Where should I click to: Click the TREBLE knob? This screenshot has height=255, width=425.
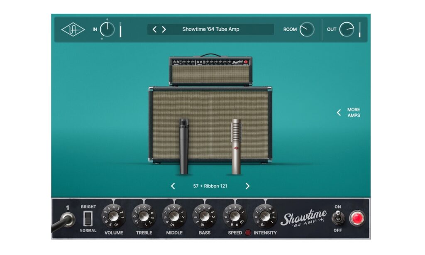(144, 216)
